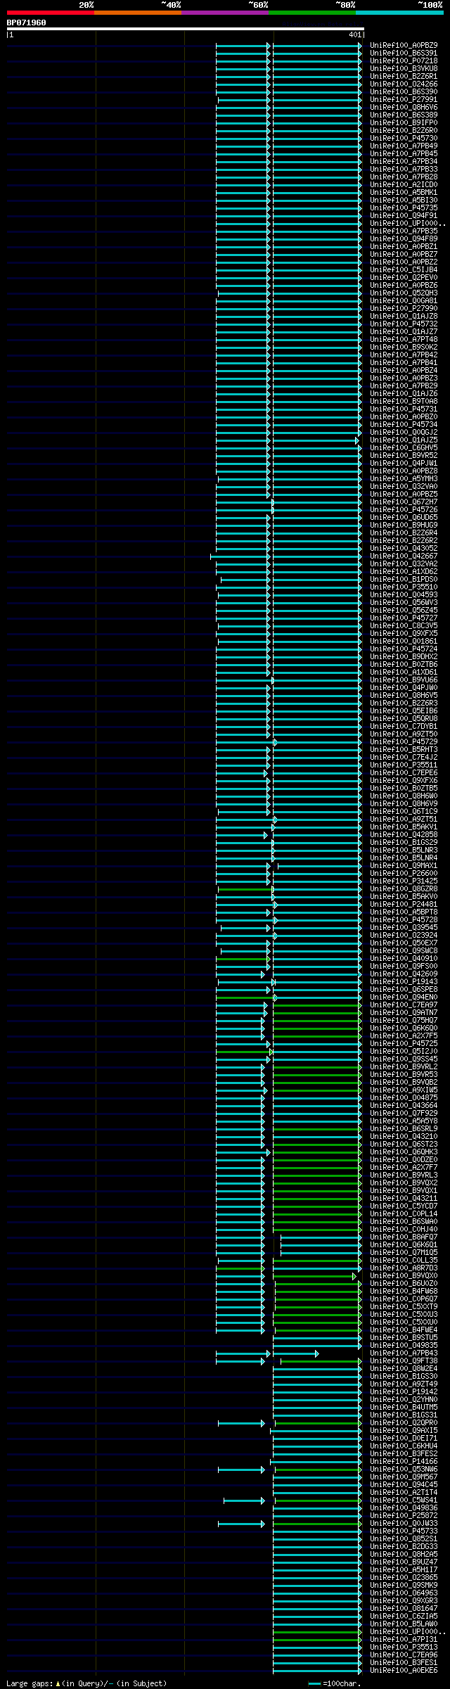Select label UniRef100_A7PI31
Image resolution: width=450 pixels, height=1689 pixels.
pos(404,1639)
